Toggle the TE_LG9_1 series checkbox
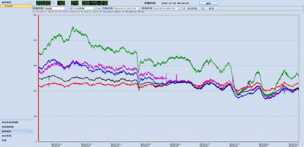Screen dimensions: 304x147 [34, 12]
